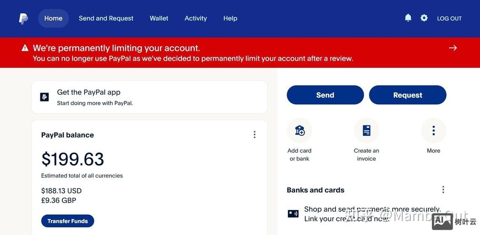Expand the More actions button
Image resolution: width=480 pixels, height=235 pixels.
(433, 131)
